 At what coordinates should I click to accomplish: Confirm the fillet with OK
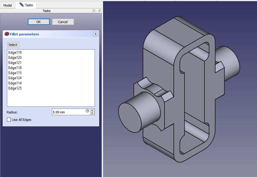pos(39,22)
